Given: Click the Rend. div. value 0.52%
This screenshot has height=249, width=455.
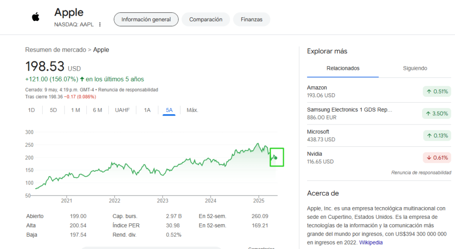Looking at the screenshot, I should point(174,235).
